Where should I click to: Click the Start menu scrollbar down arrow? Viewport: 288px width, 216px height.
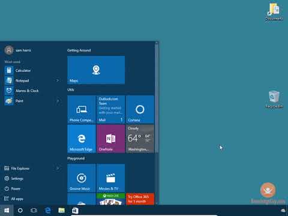pyautogui.click(x=157, y=203)
